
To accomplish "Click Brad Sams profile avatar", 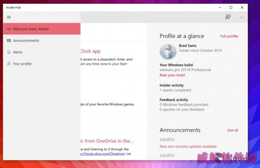I will [x=168, y=51].
